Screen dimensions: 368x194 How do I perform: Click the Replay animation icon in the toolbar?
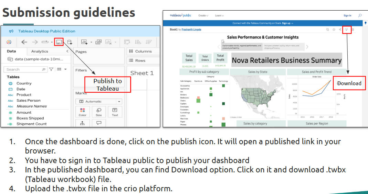45,42
